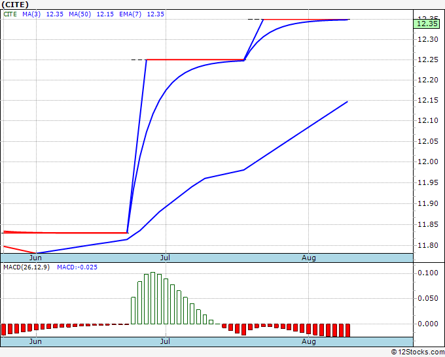Image resolution: width=445 pixels, height=357 pixels.
Task: Click the EMA(7) legend label
Action: click(130, 14)
